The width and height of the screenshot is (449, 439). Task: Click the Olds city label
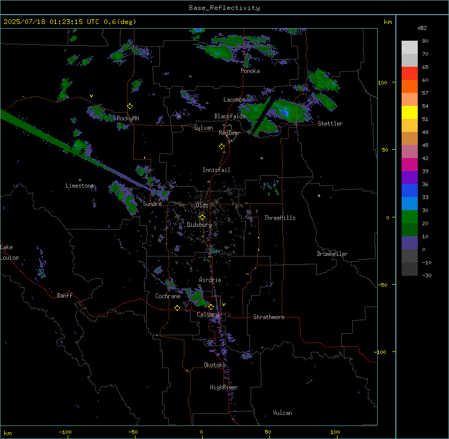(x=202, y=205)
